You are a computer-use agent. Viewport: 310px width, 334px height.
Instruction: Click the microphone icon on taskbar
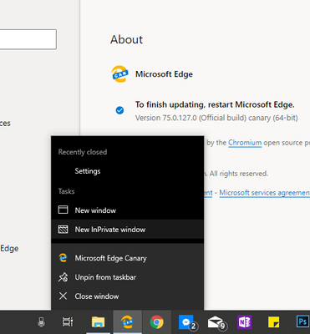[41, 322]
